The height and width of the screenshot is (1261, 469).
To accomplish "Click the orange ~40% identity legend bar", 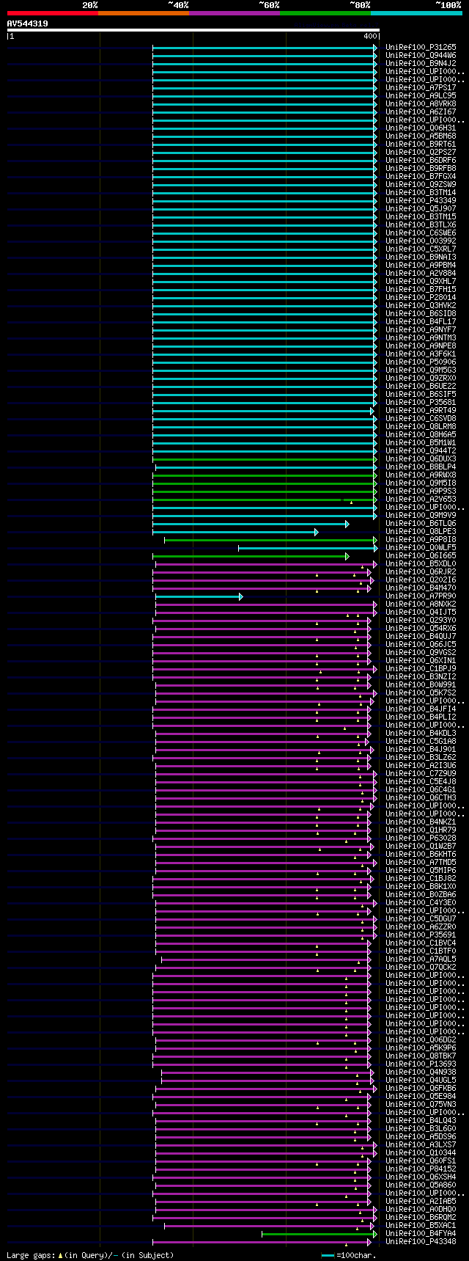I will 144,13.
